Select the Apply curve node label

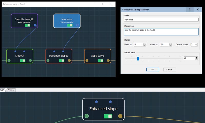(98, 56)
